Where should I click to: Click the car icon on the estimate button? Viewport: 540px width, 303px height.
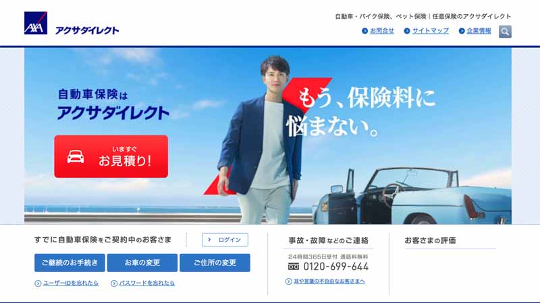coord(76,157)
